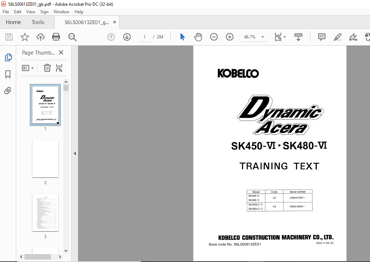Open the Sign document pen icon

(353, 37)
